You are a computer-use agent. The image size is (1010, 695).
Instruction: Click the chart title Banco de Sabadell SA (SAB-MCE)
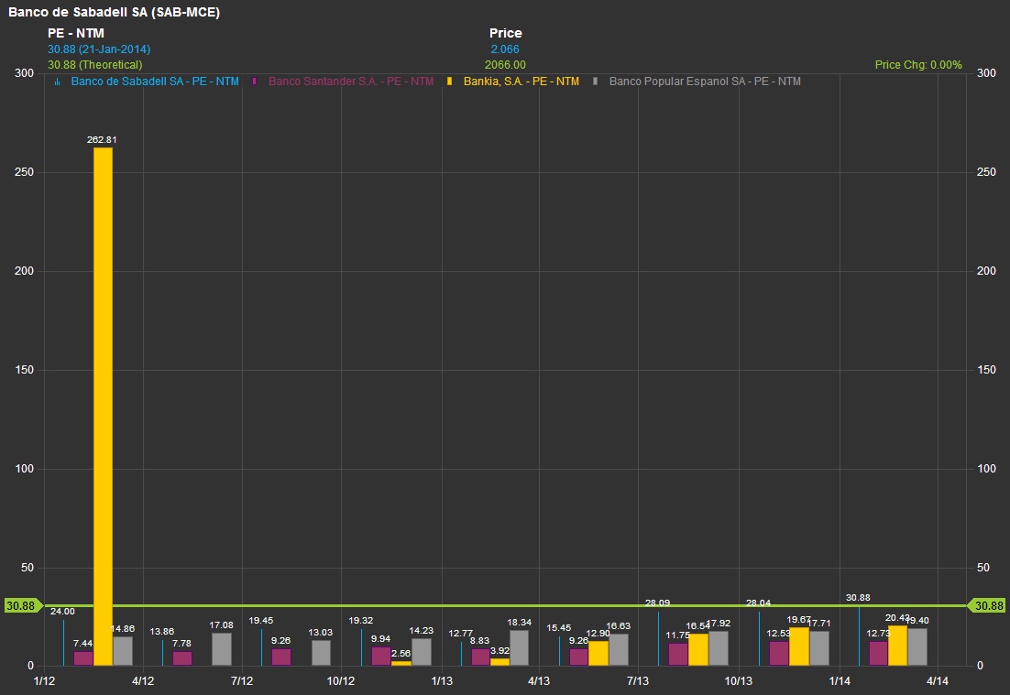[x=114, y=12]
